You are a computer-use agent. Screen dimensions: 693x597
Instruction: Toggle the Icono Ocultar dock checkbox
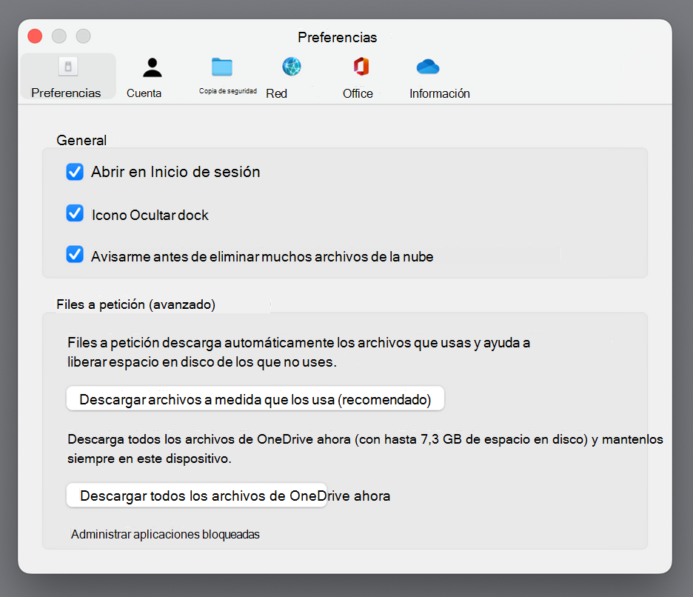(x=75, y=213)
